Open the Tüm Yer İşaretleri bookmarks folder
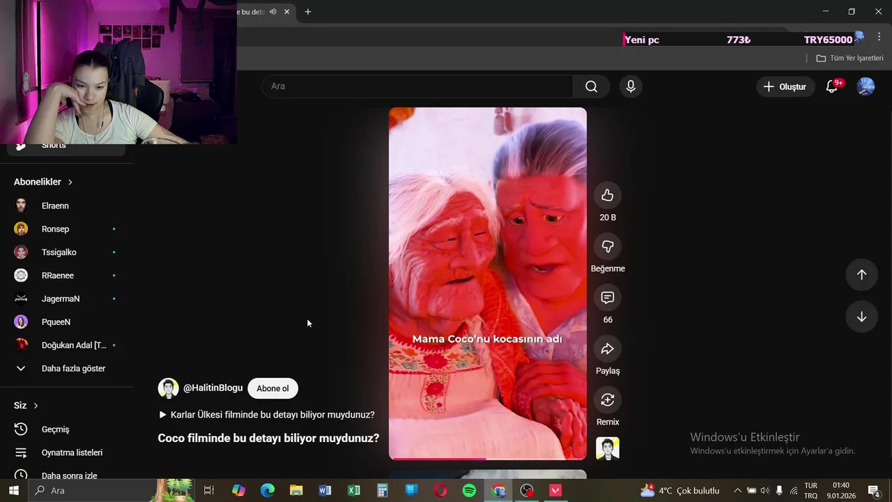892x502 pixels. [x=850, y=58]
